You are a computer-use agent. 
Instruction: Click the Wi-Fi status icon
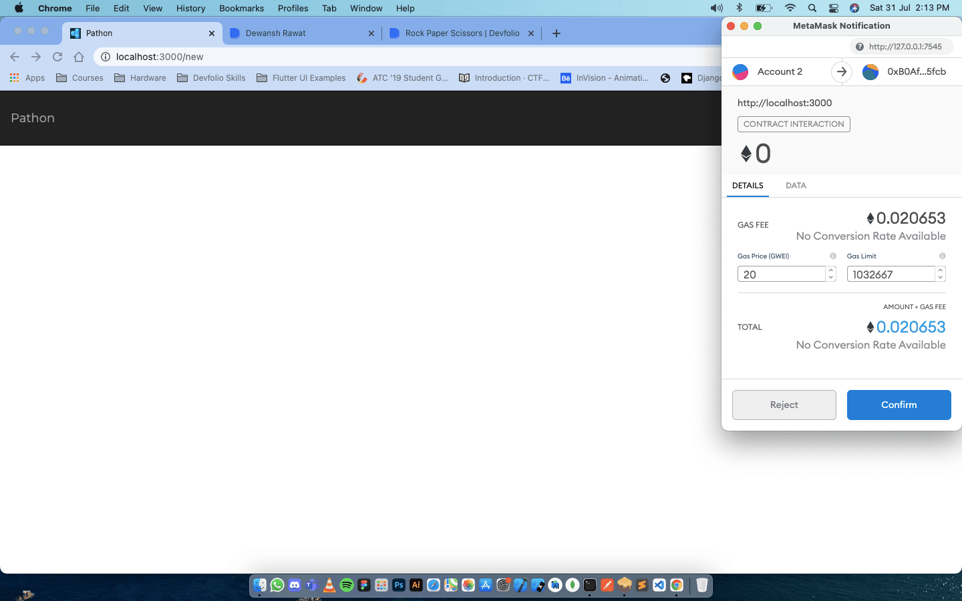[790, 8]
